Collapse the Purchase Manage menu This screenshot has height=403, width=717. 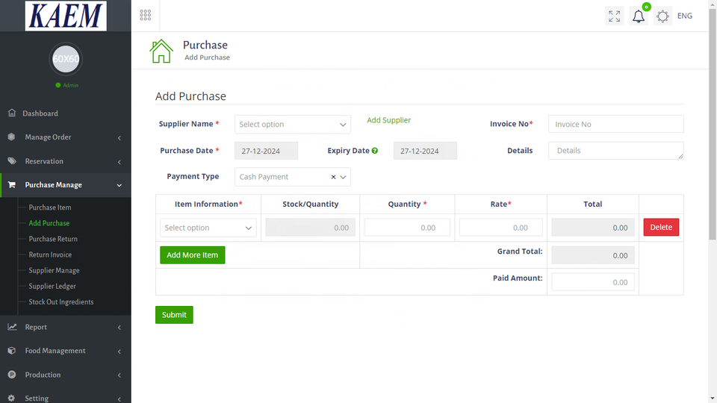[x=65, y=185]
